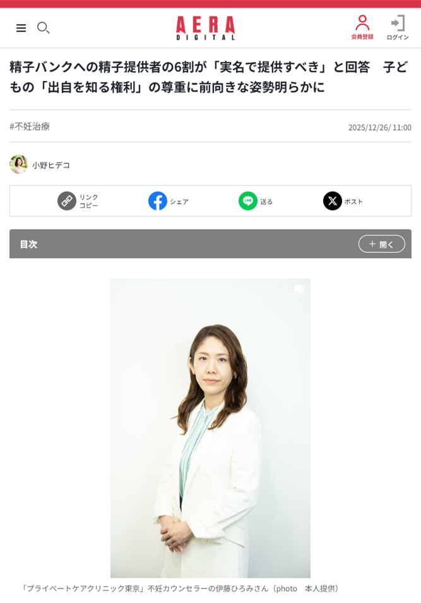Click the magnifying glass search icon

[x=43, y=28]
